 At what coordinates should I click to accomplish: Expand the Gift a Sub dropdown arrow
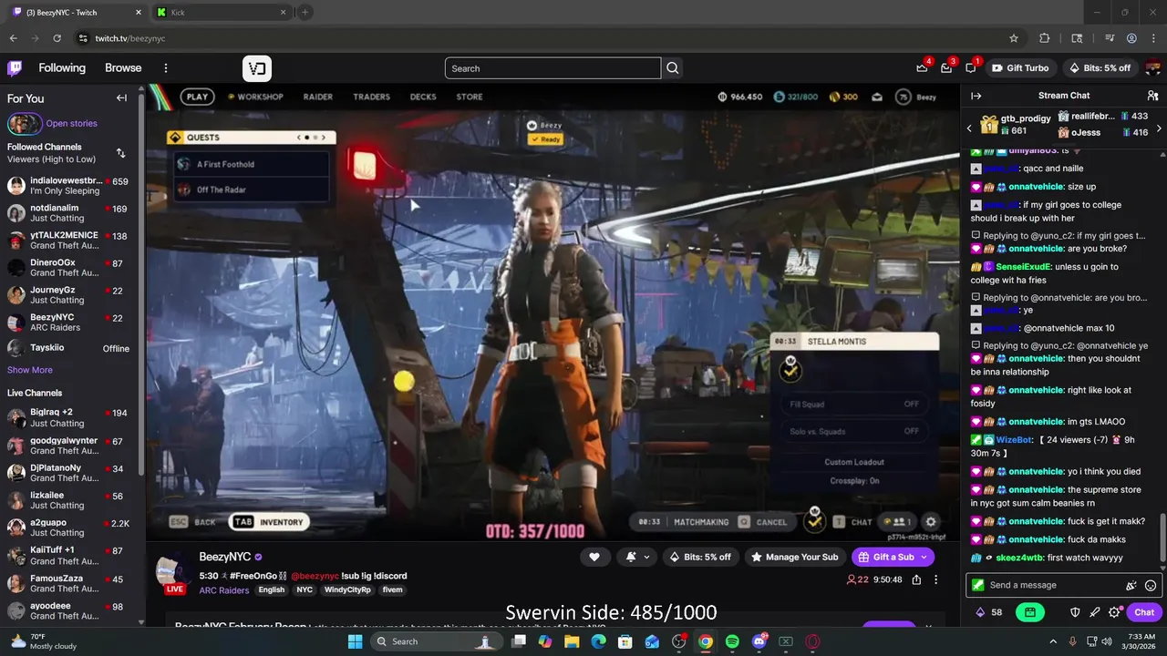[x=924, y=558]
